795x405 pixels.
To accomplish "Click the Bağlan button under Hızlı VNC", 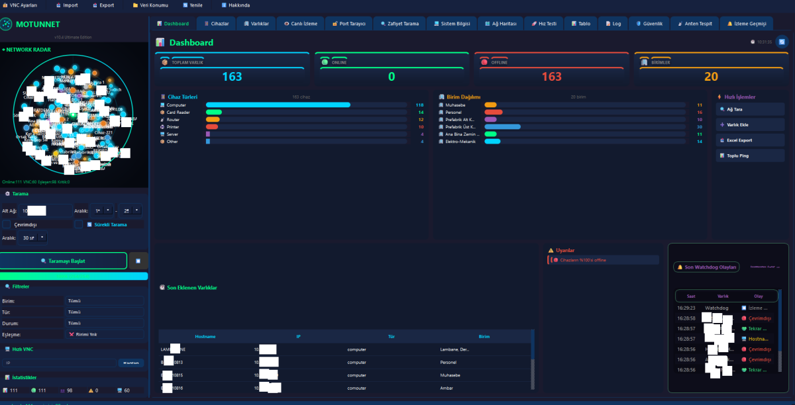I will coord(131,363).
